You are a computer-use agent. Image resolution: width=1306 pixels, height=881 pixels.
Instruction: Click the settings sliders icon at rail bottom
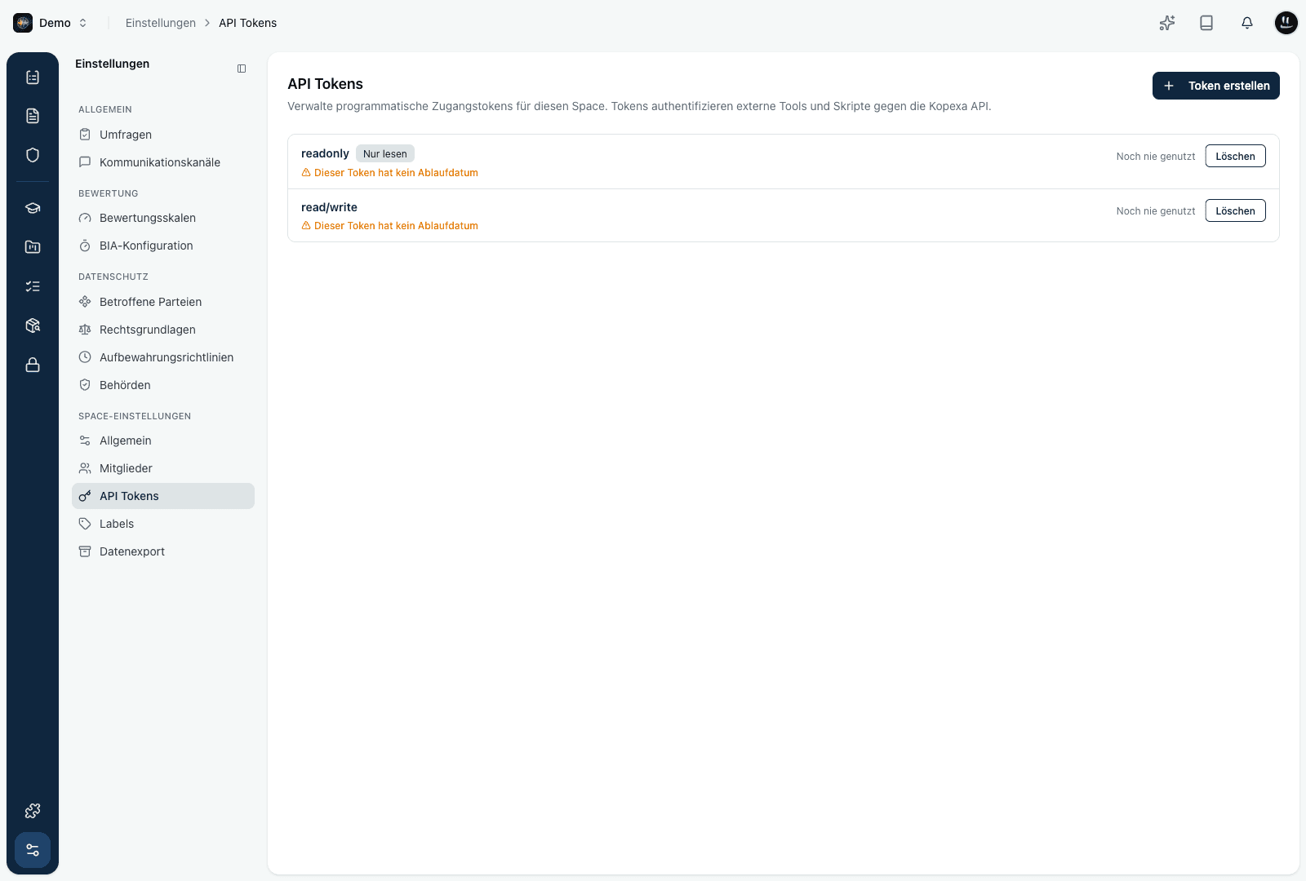[33, 850]
